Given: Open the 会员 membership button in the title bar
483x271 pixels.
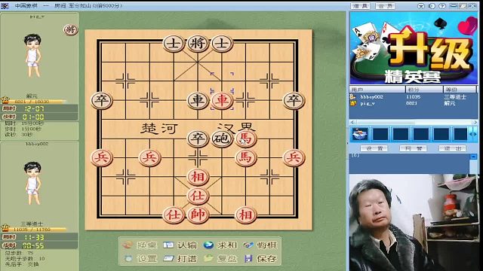Looking at the screenshot, I should point(385,6).
